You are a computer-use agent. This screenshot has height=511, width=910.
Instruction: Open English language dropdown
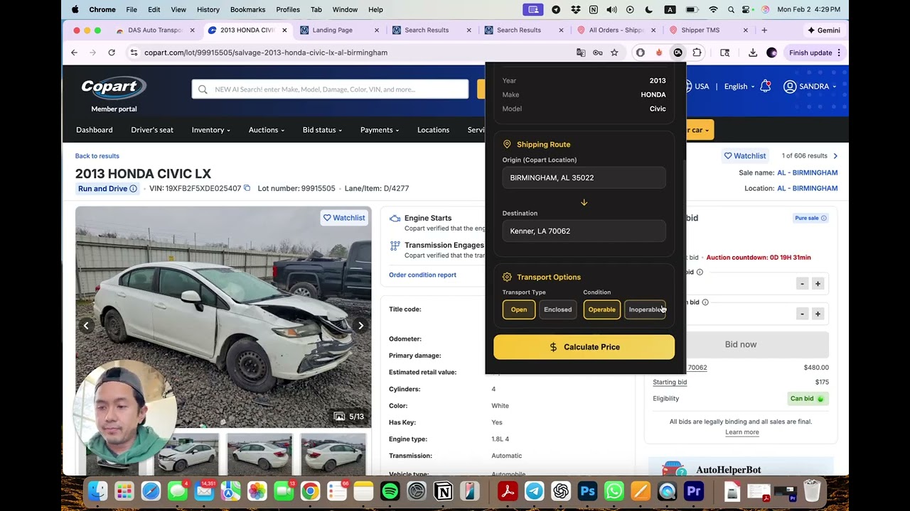point(739,87)
